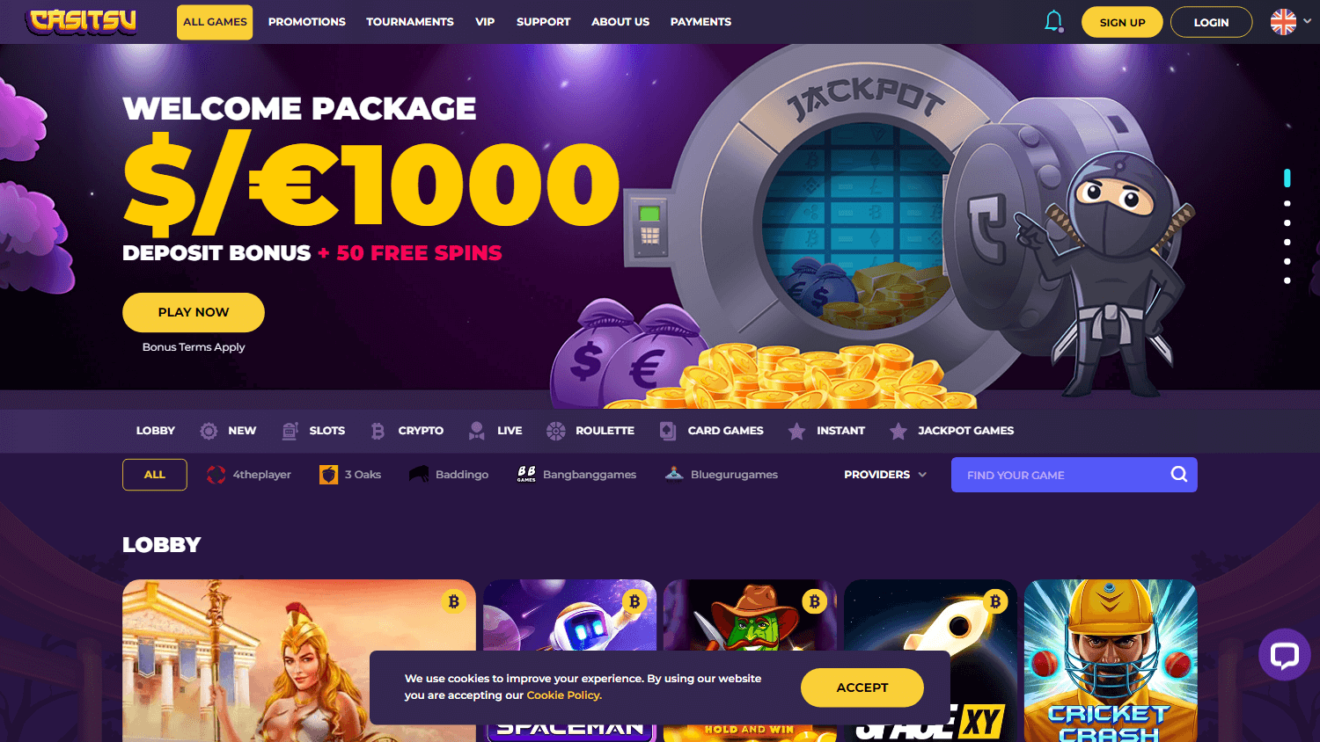Click the Find Your Game field
This screenshot has height=742, width=1320.
tap(1074, 475)
